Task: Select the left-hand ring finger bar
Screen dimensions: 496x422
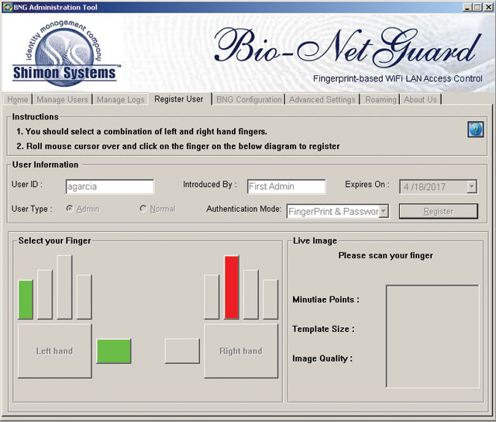Action: pyautogui.click(x=45, y=295)
